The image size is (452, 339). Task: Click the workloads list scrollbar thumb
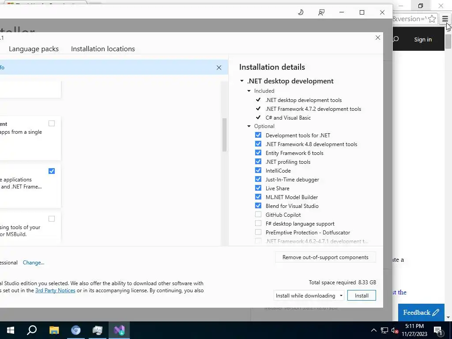pos(224,135)
